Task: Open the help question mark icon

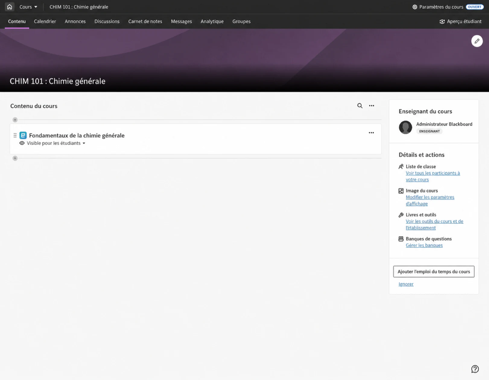Action: pos(475,369)
